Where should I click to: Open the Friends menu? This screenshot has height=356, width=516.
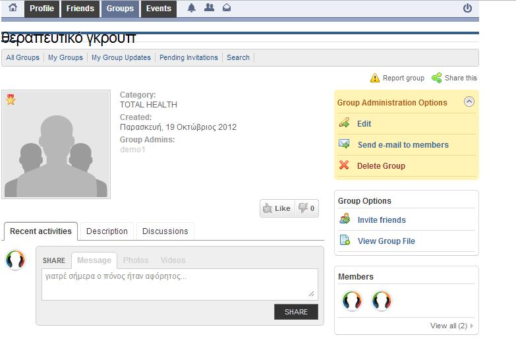coord(80,9)
